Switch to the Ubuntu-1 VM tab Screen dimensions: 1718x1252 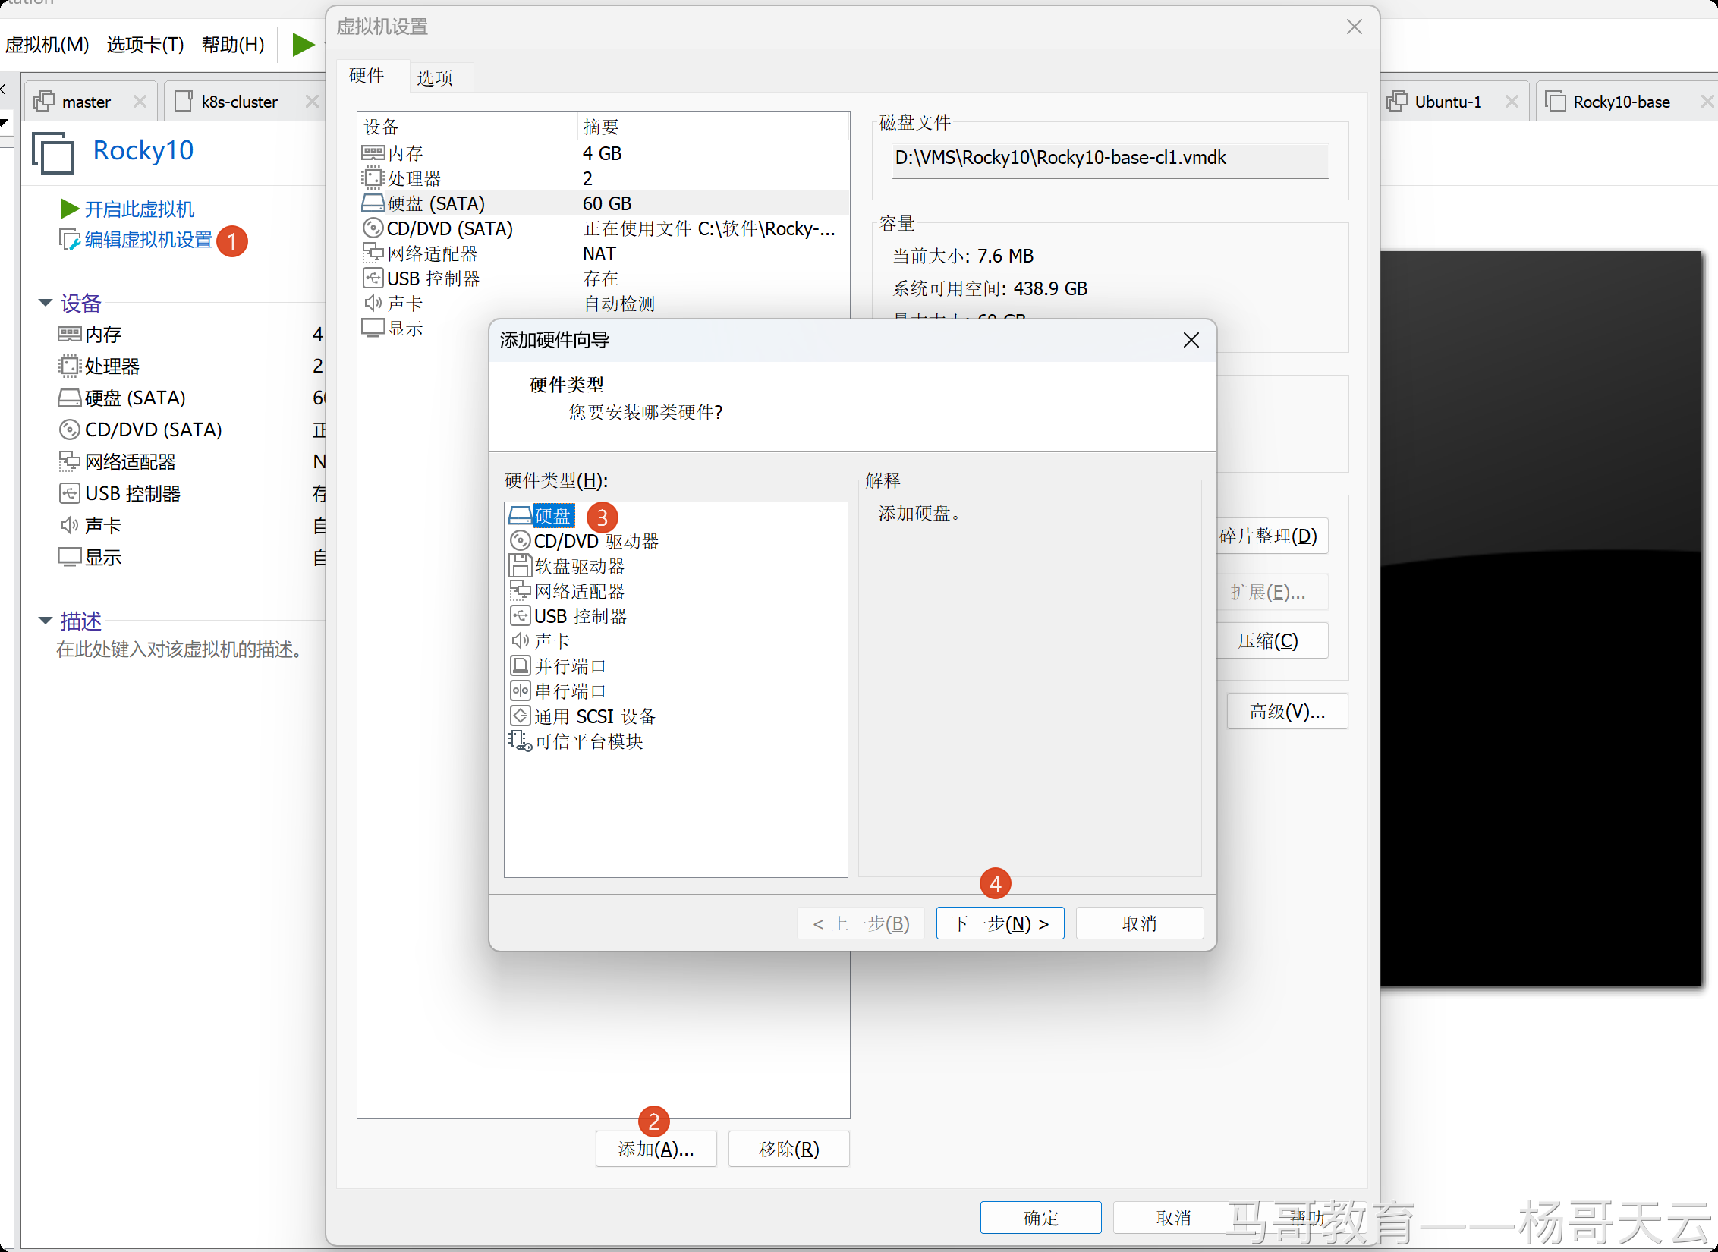tap(1447, 102)
